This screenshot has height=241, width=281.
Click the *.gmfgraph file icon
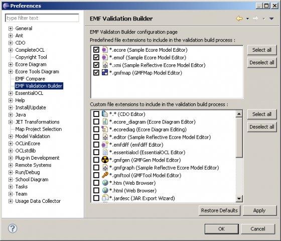point(105,168)
